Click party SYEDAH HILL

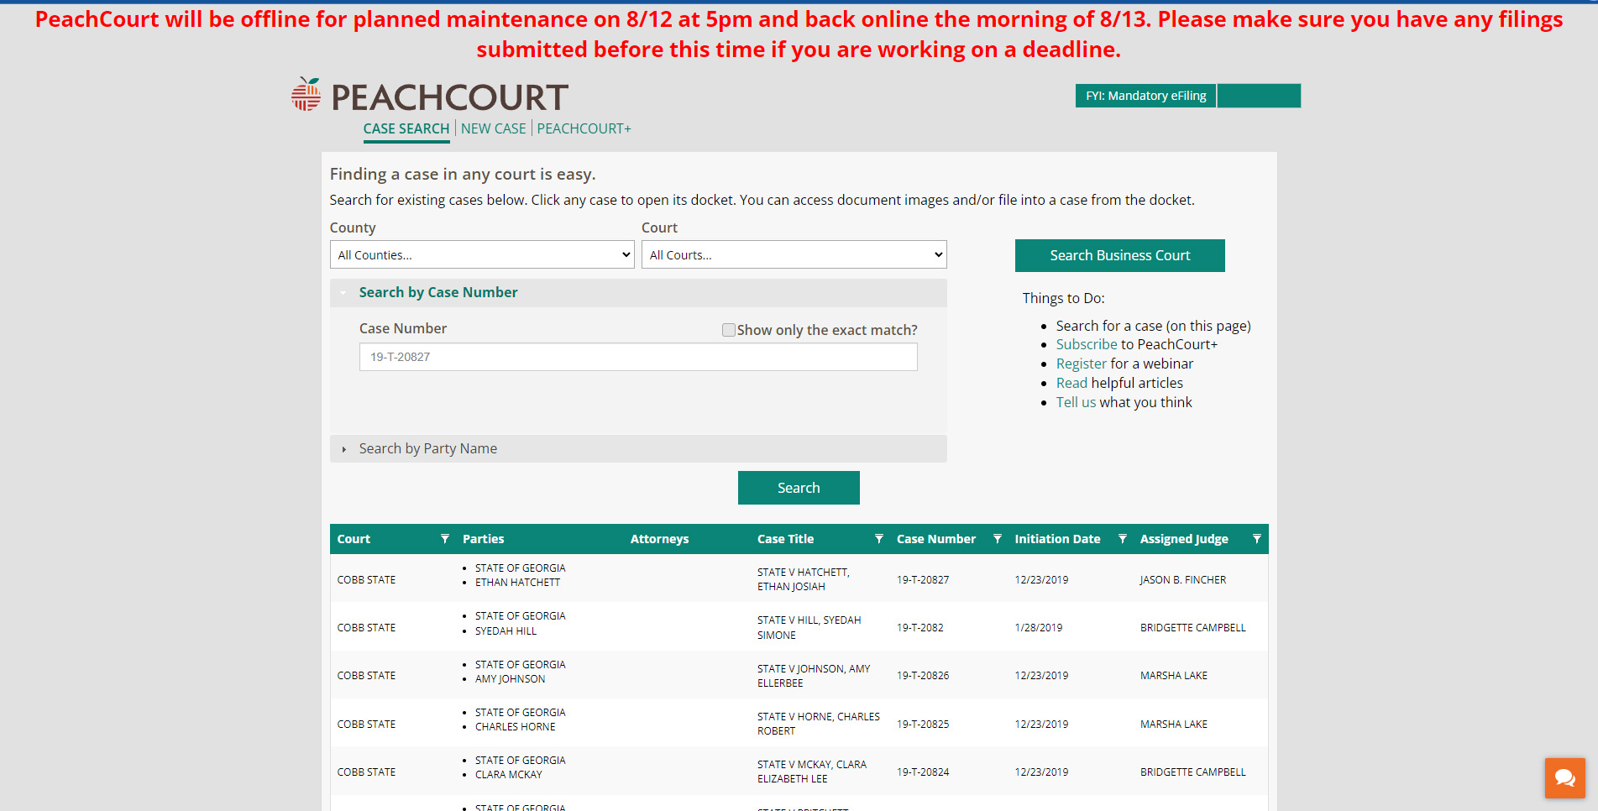[506, 631]
